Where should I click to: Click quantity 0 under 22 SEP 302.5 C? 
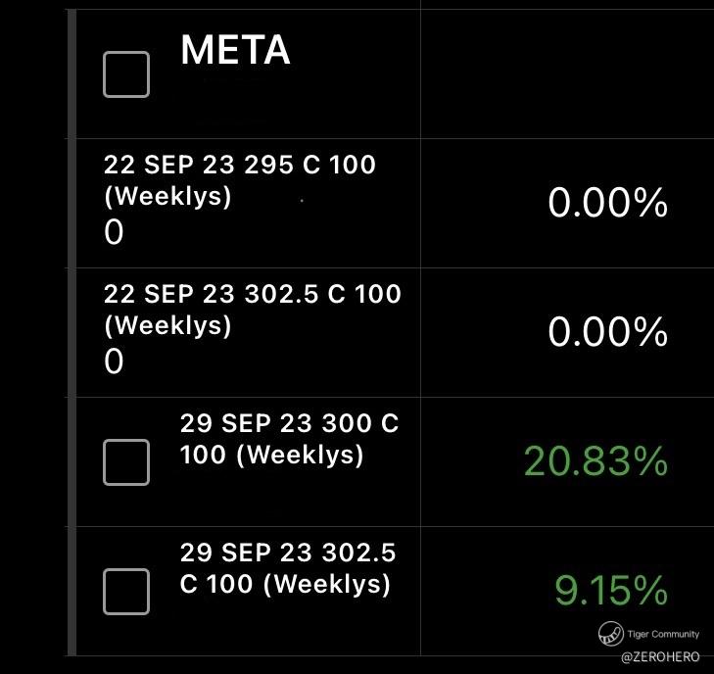click(115, 362)
